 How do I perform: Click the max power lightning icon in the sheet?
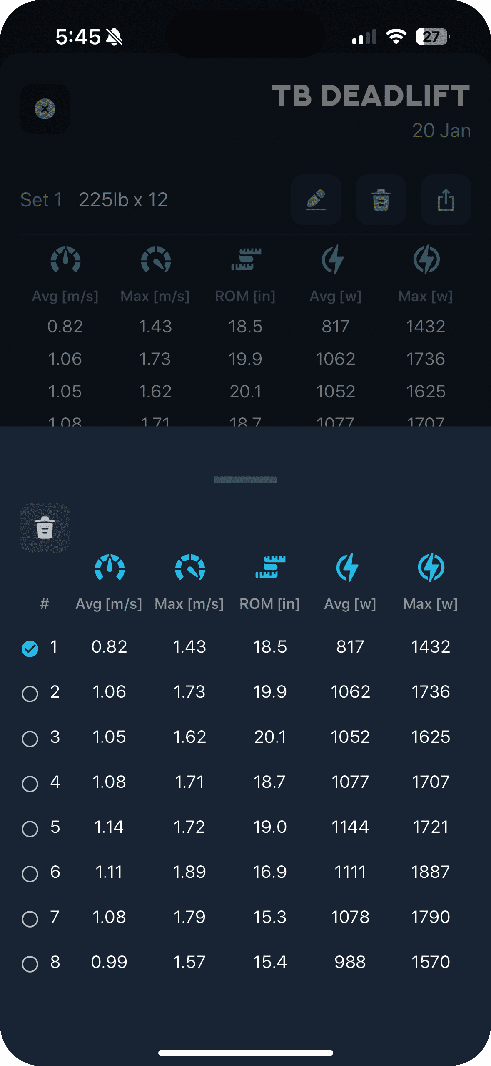431,567
